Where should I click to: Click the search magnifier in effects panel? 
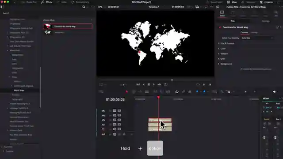[84, 7]
